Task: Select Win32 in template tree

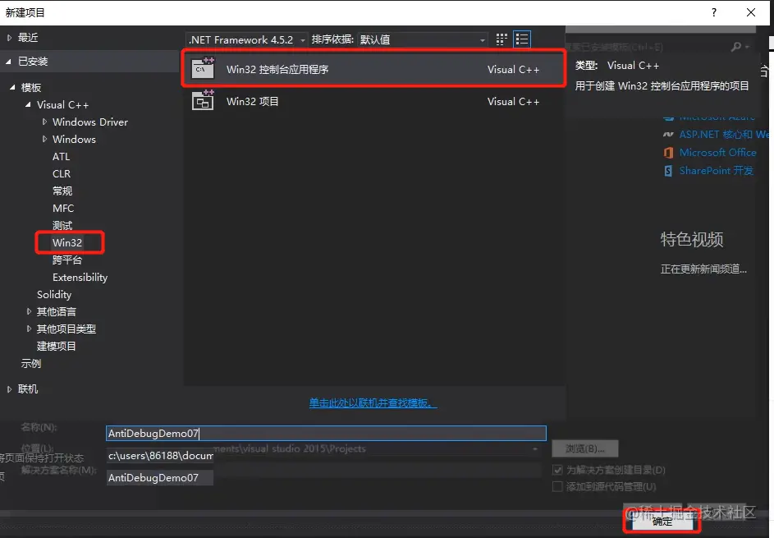Action: tap(67, 242)
